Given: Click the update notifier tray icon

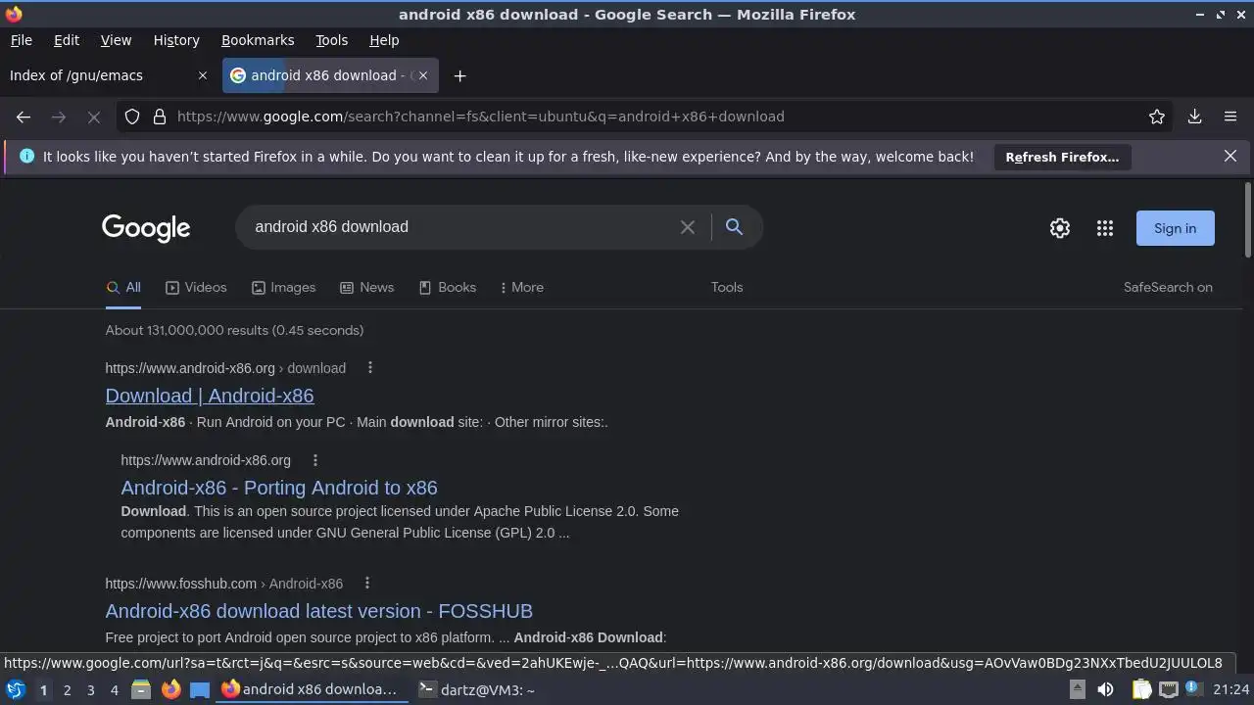Looking at the screenshot, I should (x=1195, y=689).
